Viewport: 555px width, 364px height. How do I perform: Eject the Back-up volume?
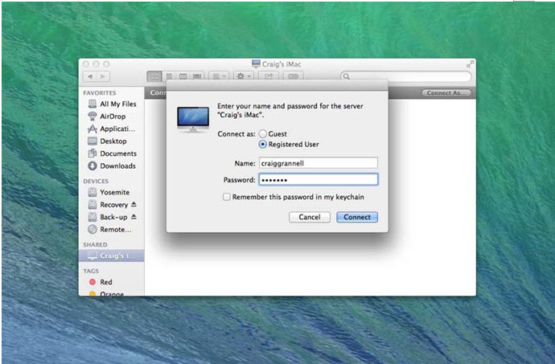tap(134, 217)
